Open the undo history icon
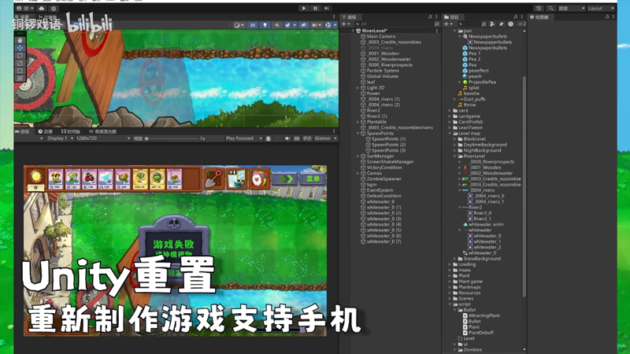Image resolution: width=630 pixels, height=354 pixels. point(539,8)
